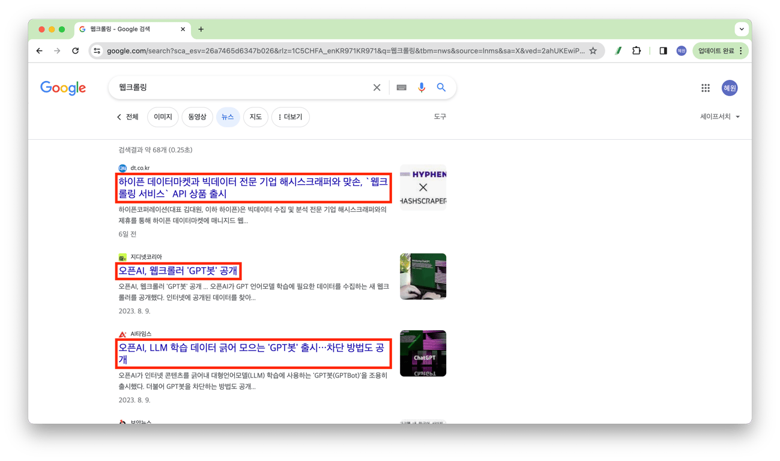Click the ChatGPT thumbnail of AI타임스 article
Viewport: 780px width, 461px height.
(x=423, y=353)
